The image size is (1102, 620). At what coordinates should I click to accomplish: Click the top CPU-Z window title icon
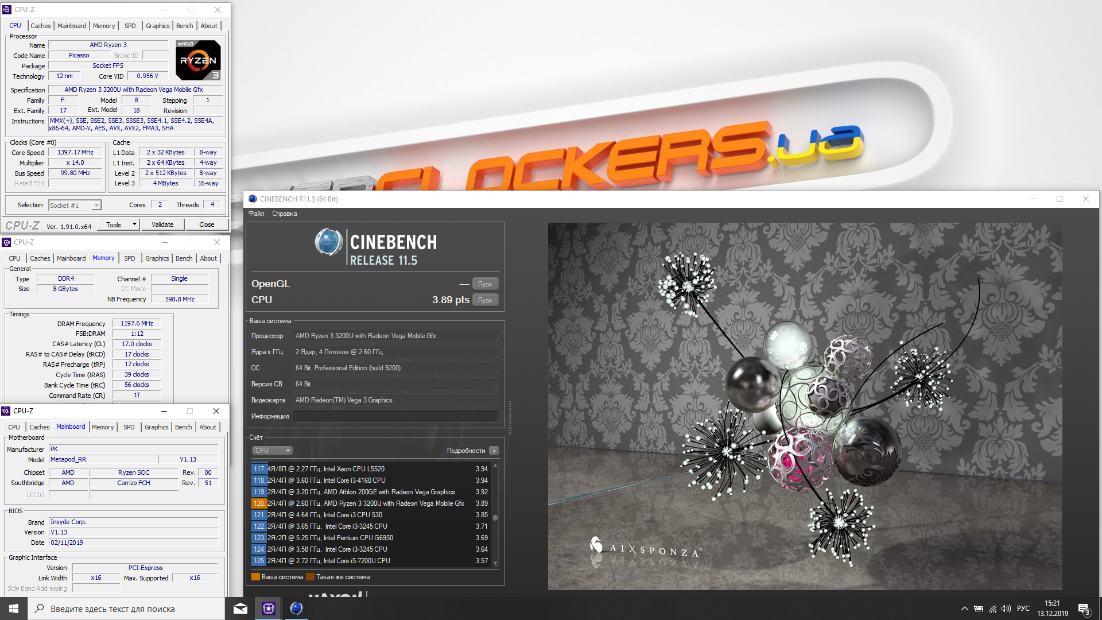pyautogui.click(x=7, y=10)
